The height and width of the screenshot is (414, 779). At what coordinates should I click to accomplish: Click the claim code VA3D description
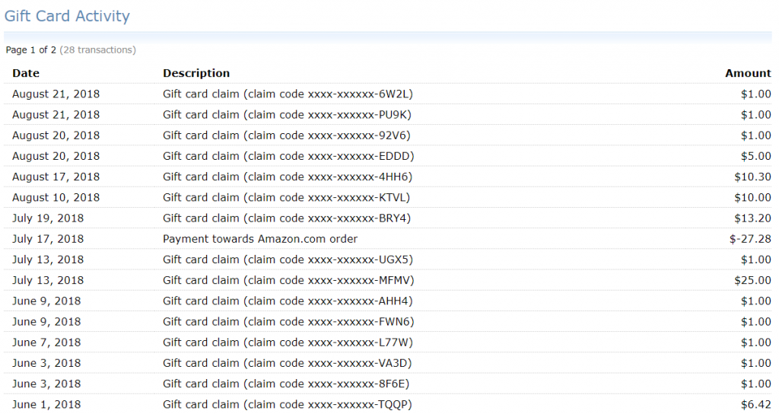288,363
